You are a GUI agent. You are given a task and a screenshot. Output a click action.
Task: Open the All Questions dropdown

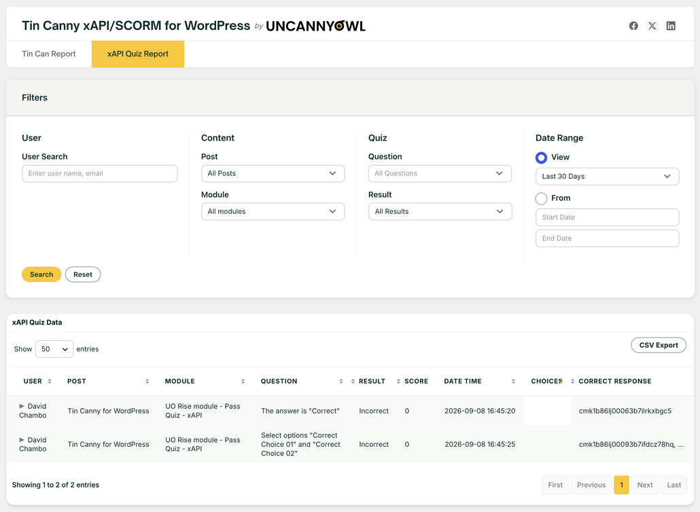pos(440,173)
